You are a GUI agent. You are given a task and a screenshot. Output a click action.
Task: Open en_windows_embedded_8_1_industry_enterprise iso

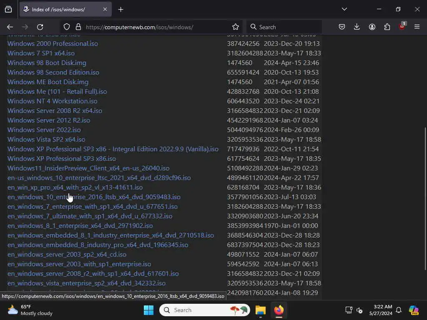[111, 235]
